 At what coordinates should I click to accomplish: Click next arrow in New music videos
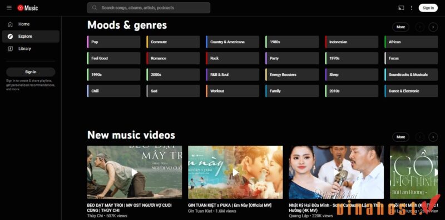[x=433, y=137]
